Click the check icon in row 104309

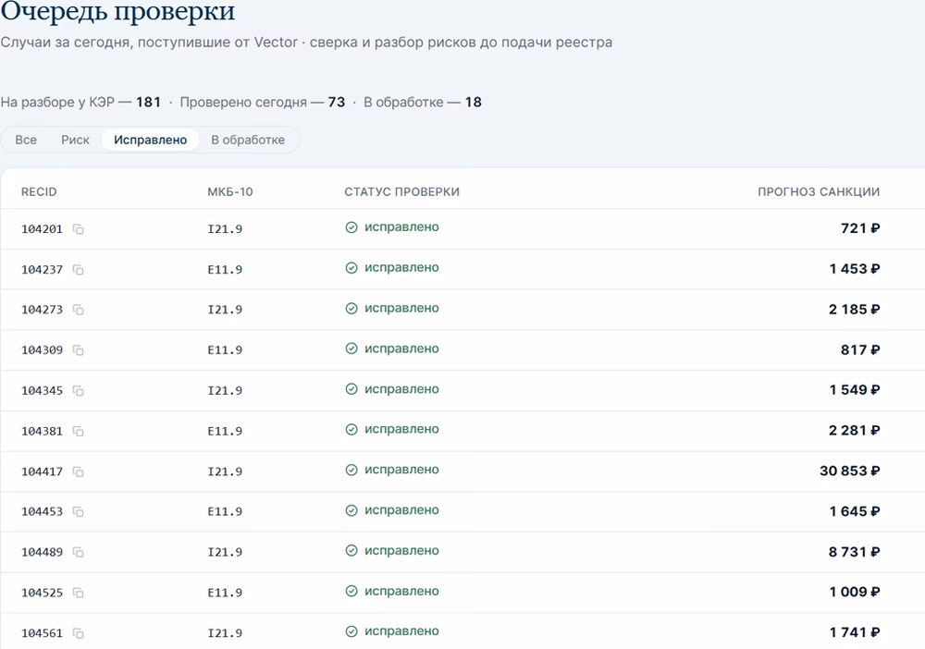click(351, 349)
